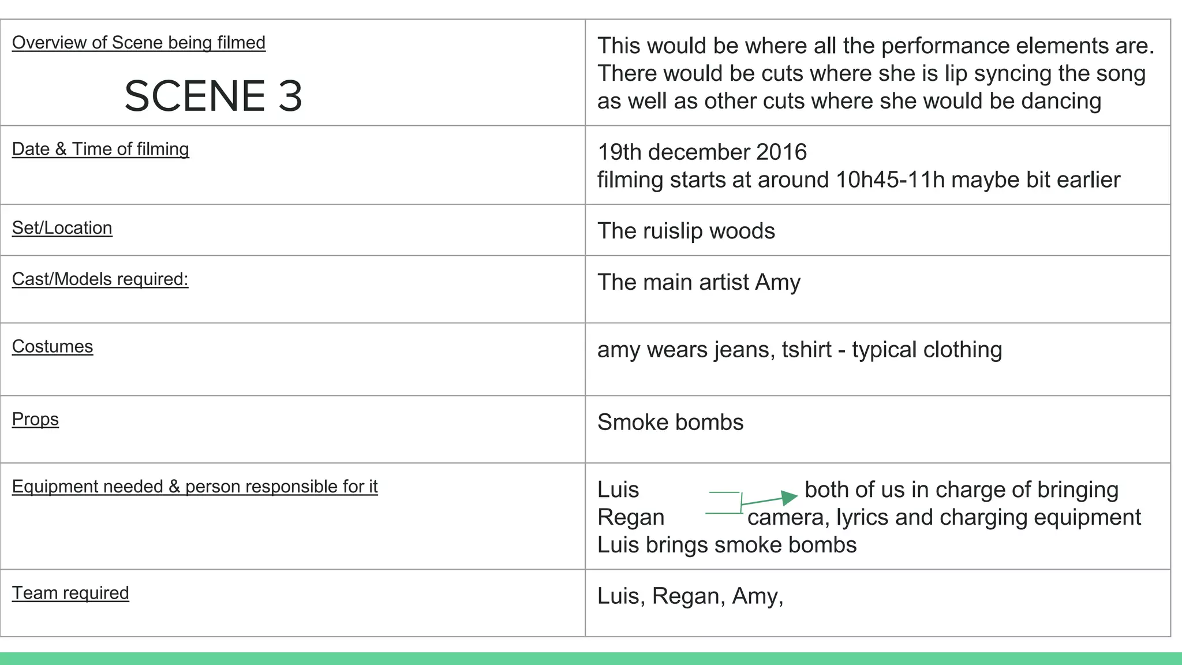
Task: Select 'The main artist Amy' text
Action: pyautogui.click(x=699, y=282)
